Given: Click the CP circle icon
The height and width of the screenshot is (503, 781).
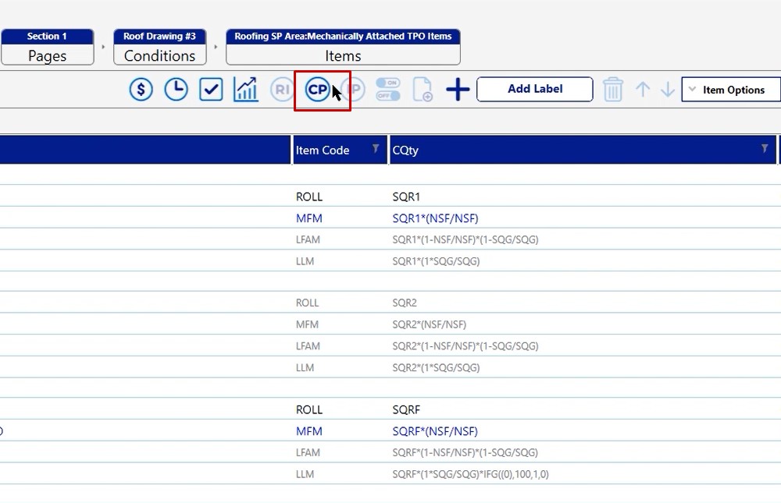Looking at the screenshot, I should click(317, 90).
